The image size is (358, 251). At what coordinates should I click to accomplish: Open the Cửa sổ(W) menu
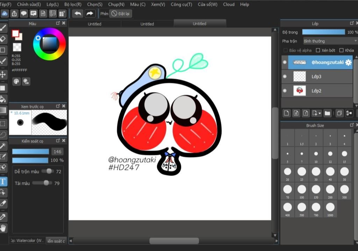coord(208,4)
